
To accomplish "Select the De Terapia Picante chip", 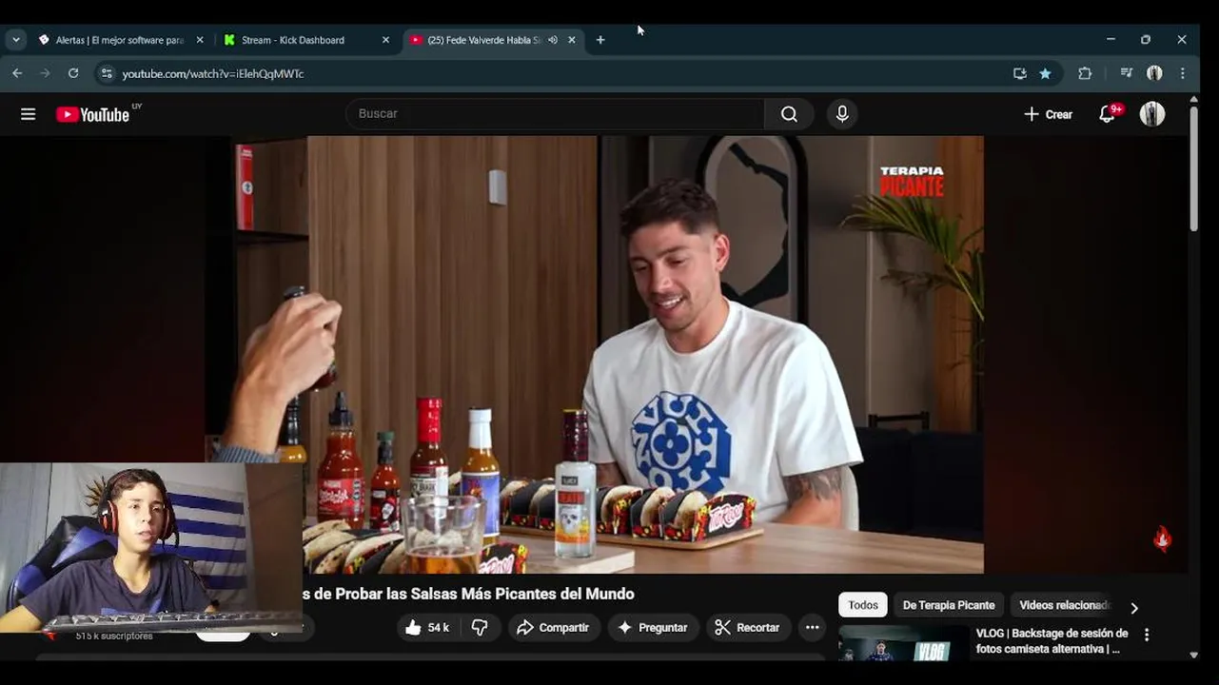I will pyautogui.click(x=949, y=605).
